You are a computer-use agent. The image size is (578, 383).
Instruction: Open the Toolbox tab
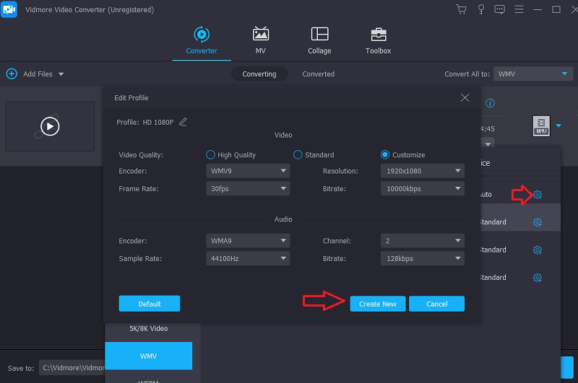(378, 41)
